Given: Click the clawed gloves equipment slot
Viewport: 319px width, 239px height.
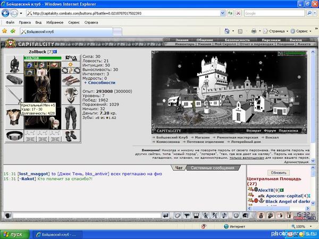Looking at the screenshot, I should pyautogui.click(x=71, y=80).
